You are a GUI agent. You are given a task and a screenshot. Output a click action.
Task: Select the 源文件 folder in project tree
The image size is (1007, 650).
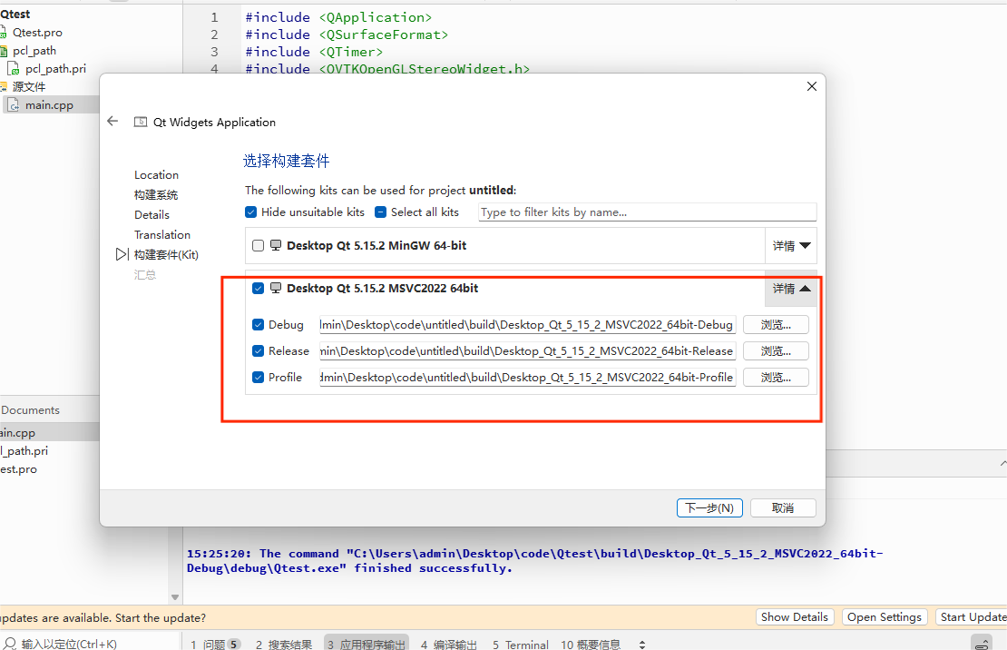(29, 86)
